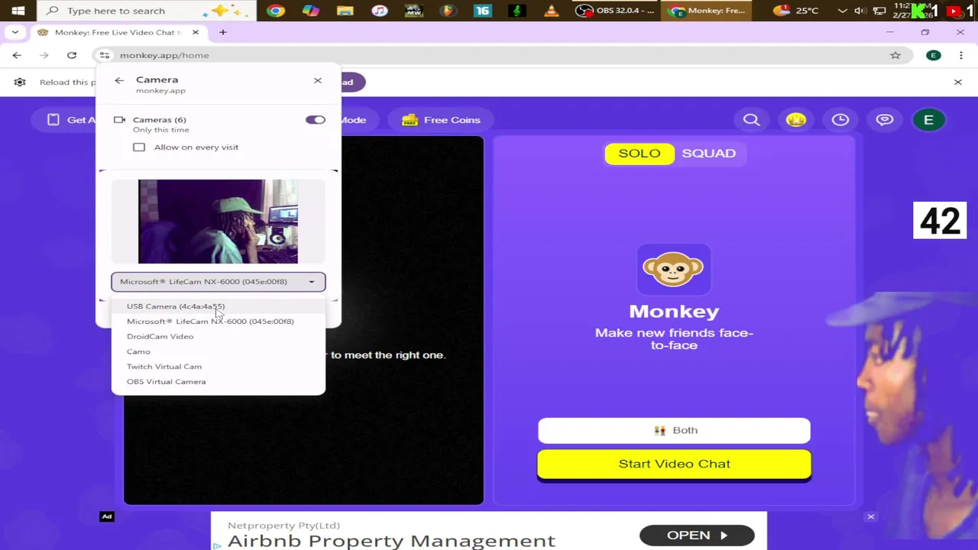Switch to SQUAD mode

click(709, 154)
